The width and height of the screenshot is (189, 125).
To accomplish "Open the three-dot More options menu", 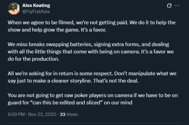I will (177, 6).
